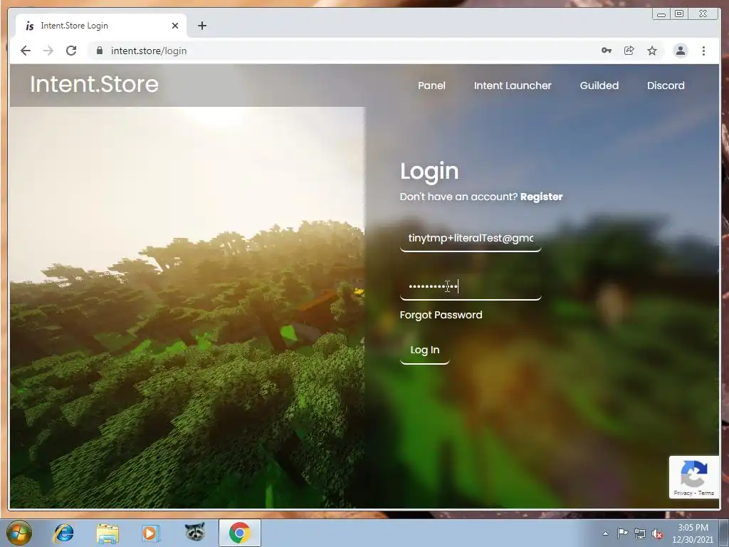Launch Internet Explorer from the taskbar
The height and width of the screenshot is (547, 729).
[x=63, y=533]
